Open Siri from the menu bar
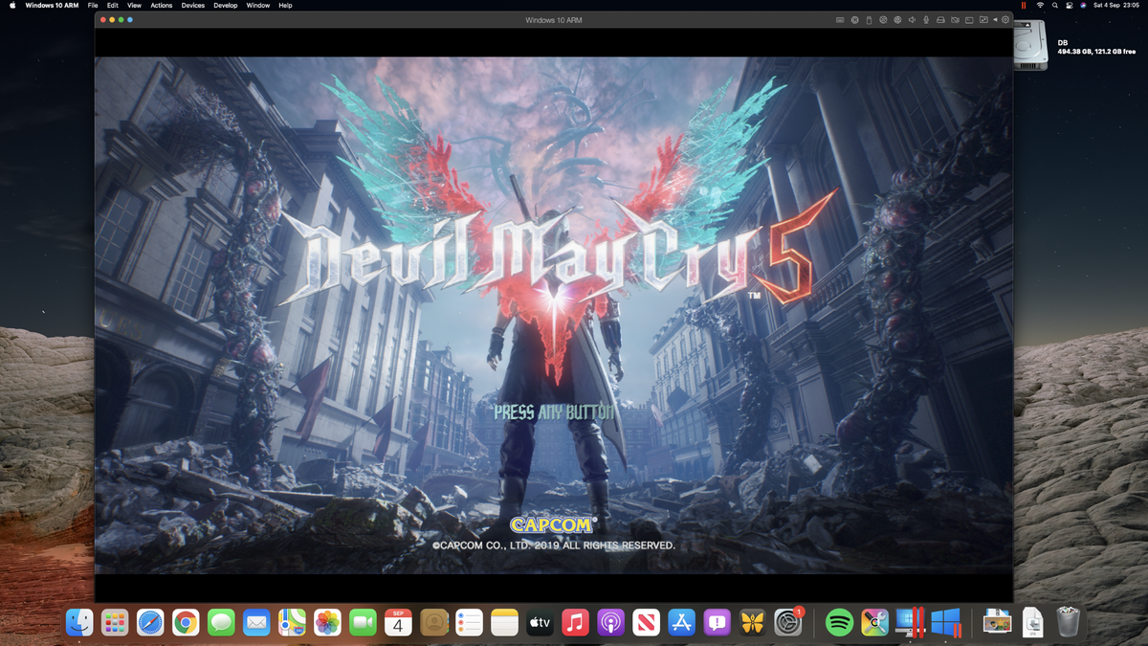 (x=1083, y=5)
